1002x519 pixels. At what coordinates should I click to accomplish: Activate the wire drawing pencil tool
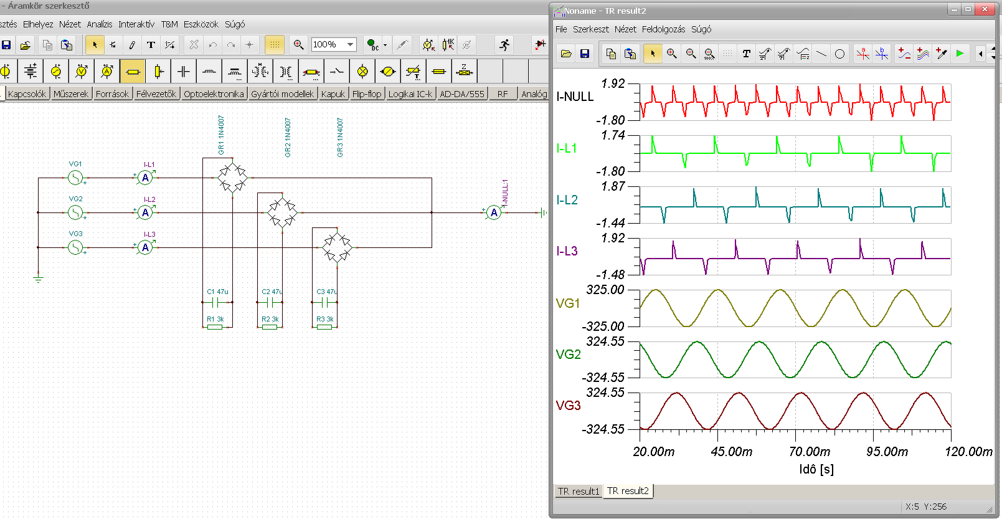[132, 44]
